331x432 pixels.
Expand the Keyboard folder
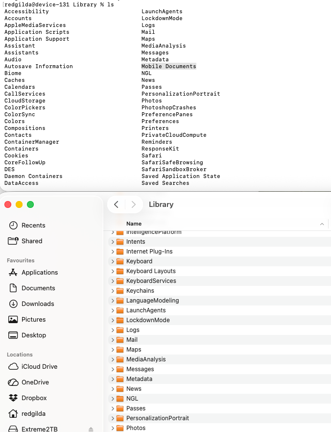pyautogui.click(x=113, y=261)
